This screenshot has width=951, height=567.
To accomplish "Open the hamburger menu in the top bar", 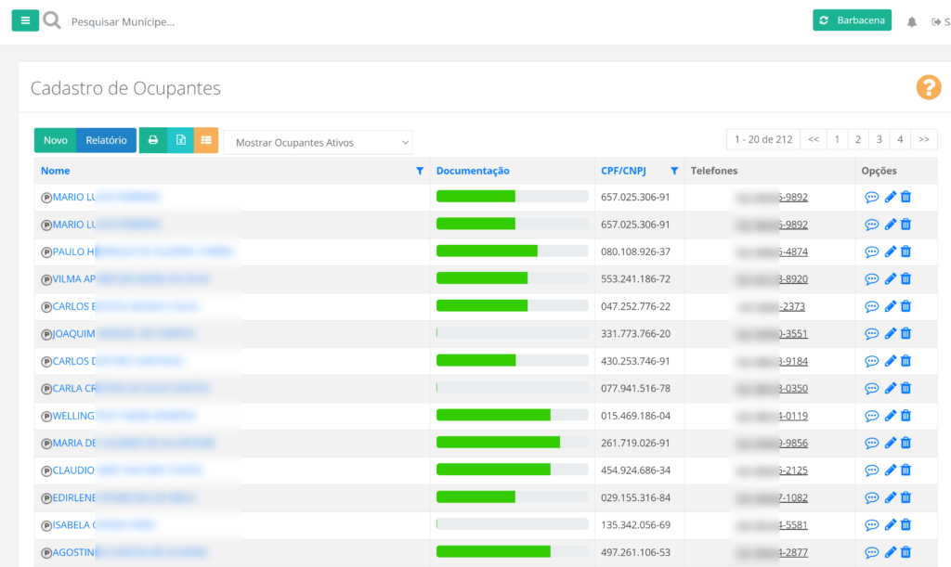I will 25,20.
